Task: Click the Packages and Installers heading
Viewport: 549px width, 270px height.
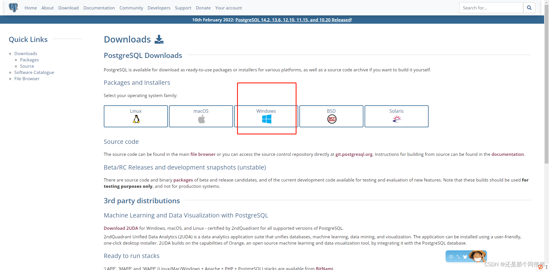Action: point(137,82)
